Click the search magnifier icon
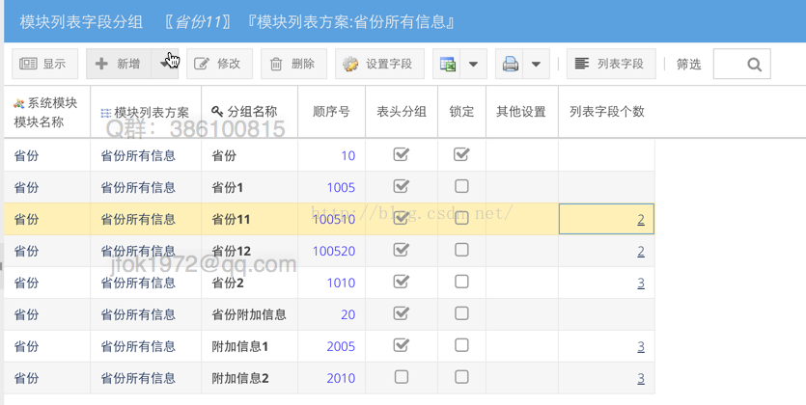 pos(754,65)
